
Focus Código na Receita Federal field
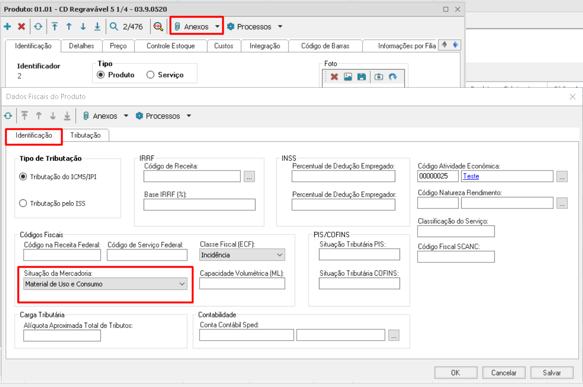(62, 255)
